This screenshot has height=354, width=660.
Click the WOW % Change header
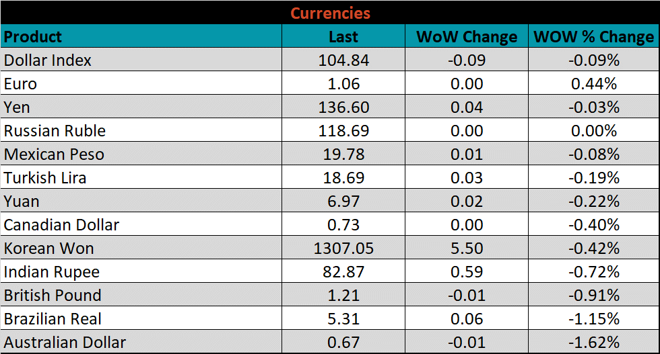coord(593,36)
